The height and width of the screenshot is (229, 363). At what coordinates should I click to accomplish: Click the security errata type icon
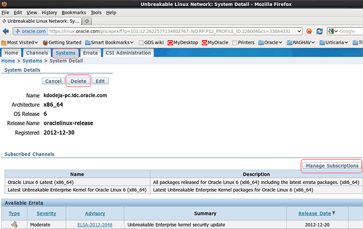point(14,225)
